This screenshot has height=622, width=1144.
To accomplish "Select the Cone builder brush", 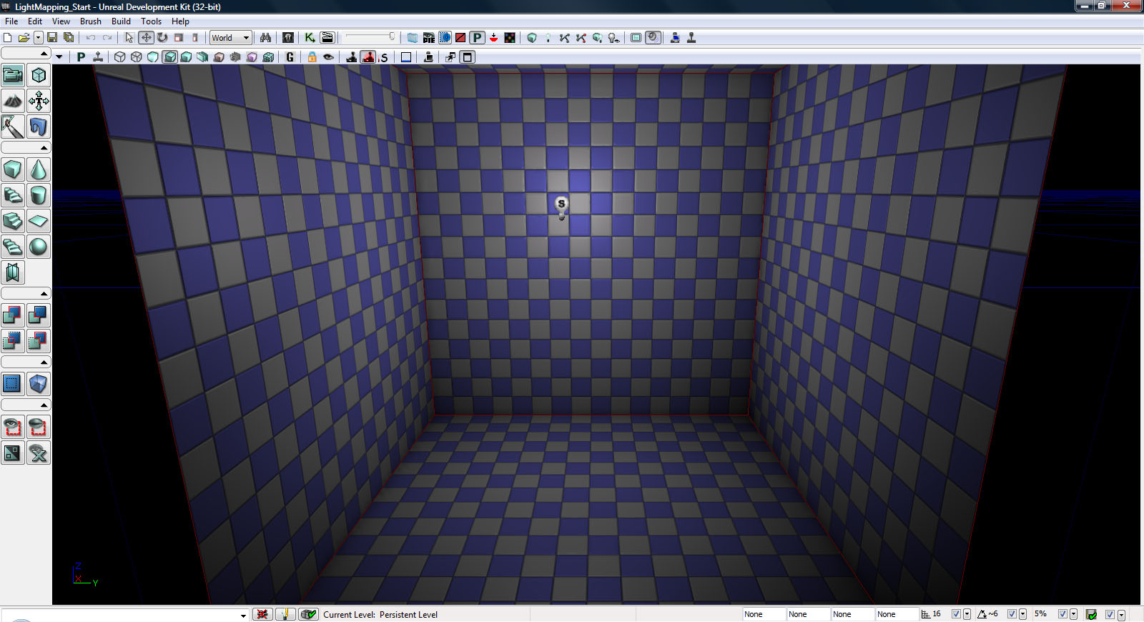I will click(39, 169).
